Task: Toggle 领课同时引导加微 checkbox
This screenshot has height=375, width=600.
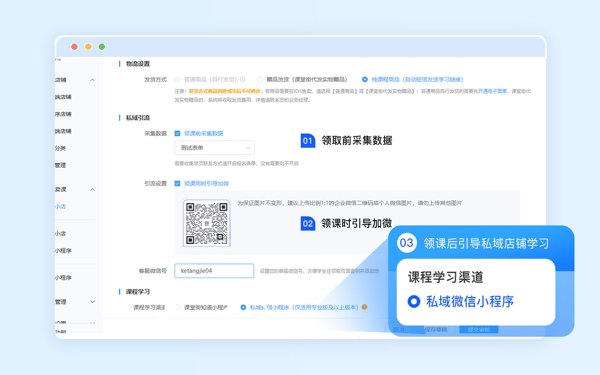Action: click(x=177, y=183)
